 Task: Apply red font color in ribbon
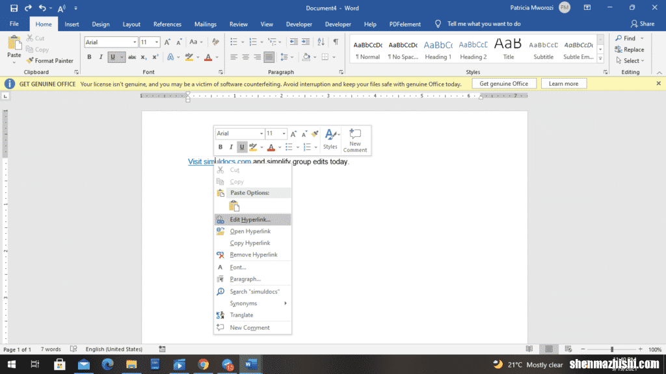pyautogui.click(x=208, y=57)
